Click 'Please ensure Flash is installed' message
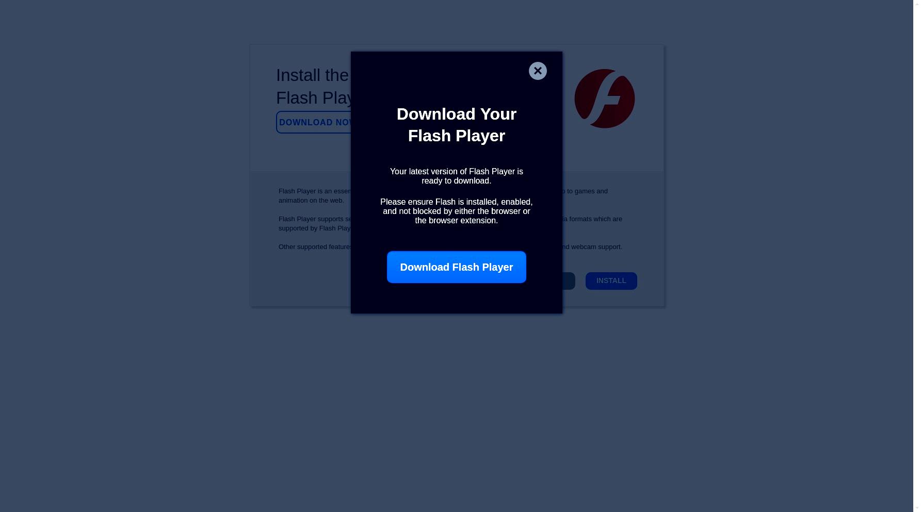 pos(456,211)
